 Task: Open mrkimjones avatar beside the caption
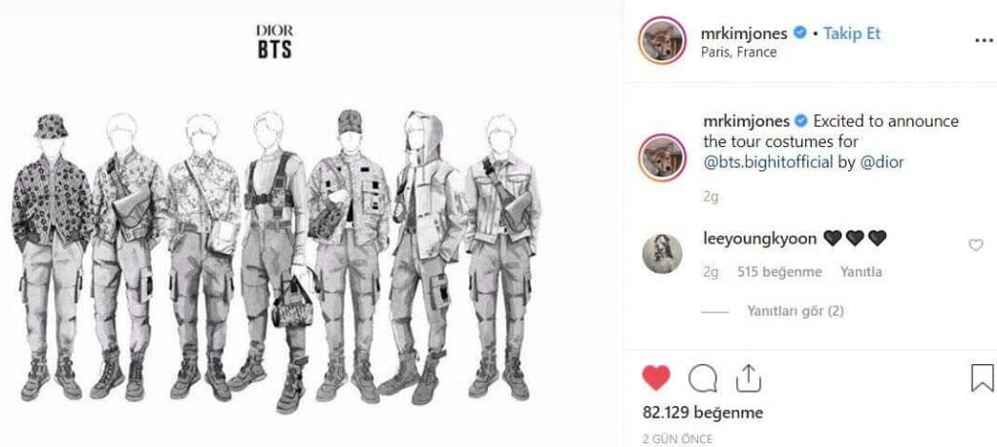coord(662,158)
